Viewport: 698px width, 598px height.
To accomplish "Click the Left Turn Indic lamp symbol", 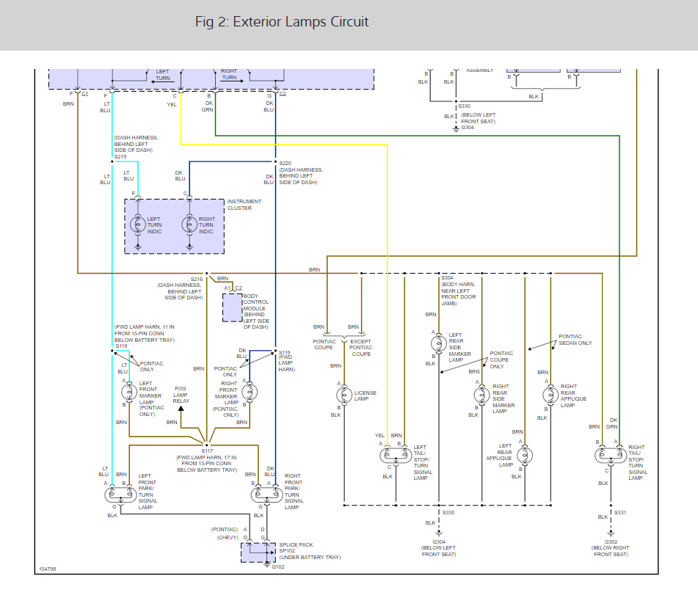I will coord(137,225).
